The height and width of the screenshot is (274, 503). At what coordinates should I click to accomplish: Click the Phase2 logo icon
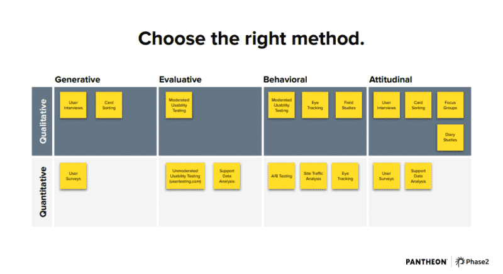click(460, 261)
